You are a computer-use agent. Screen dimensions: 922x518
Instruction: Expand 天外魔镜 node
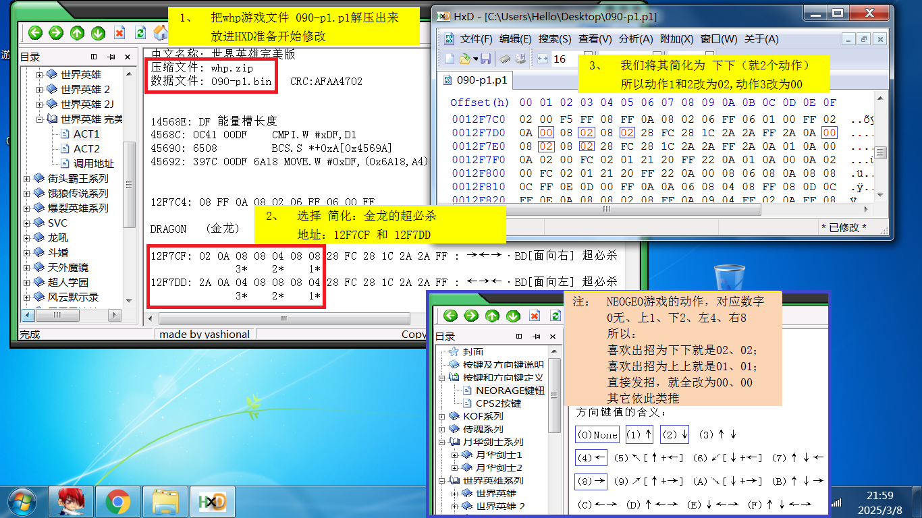pyautogui.click(x=27, y=267)
